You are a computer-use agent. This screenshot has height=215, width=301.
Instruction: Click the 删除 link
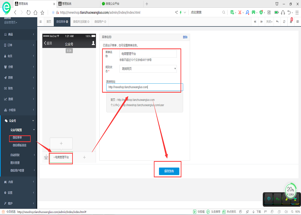pyautogui.click(x=185, y=37)
